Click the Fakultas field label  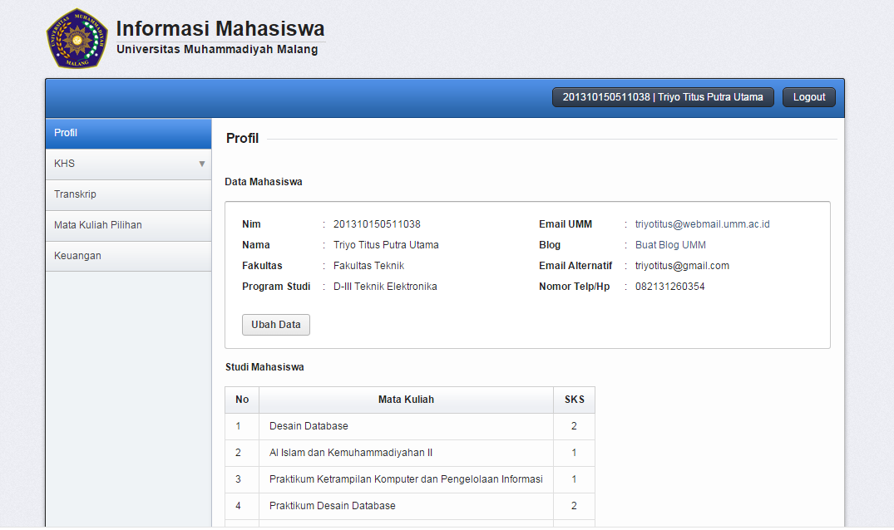pos(262,266)
